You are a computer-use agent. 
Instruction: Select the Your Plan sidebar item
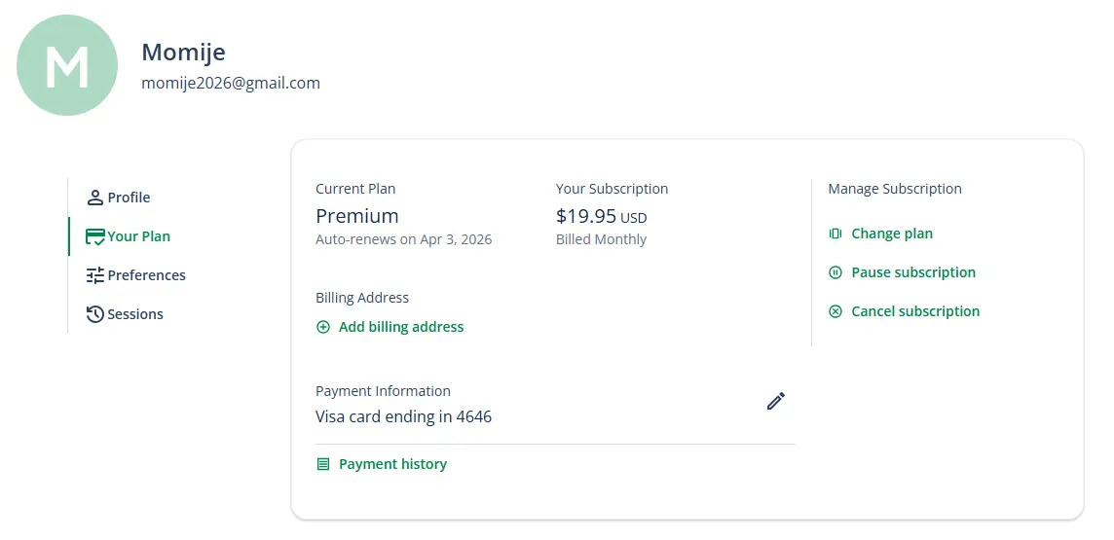pyautogui.click(x=128, y=236)
